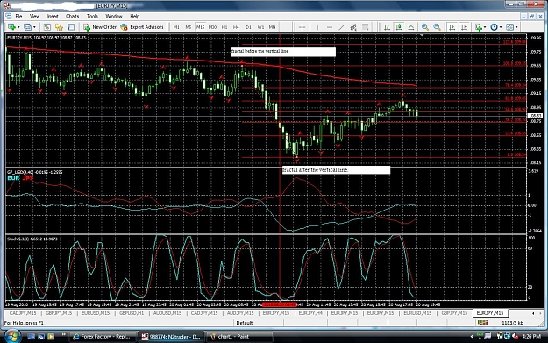
Task: Switch chart to candlesticks style
Action: pyautogui.click(x=399, y=27)
